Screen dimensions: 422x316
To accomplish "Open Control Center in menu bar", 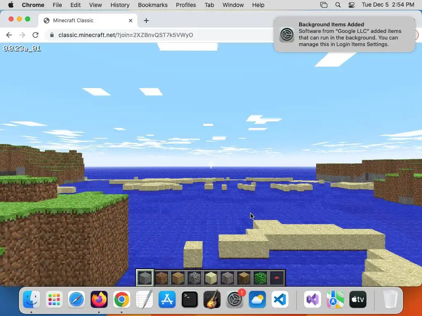I will coord(351,5).
